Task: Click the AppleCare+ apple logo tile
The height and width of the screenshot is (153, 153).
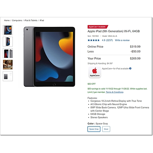Action: coord(95,72)
